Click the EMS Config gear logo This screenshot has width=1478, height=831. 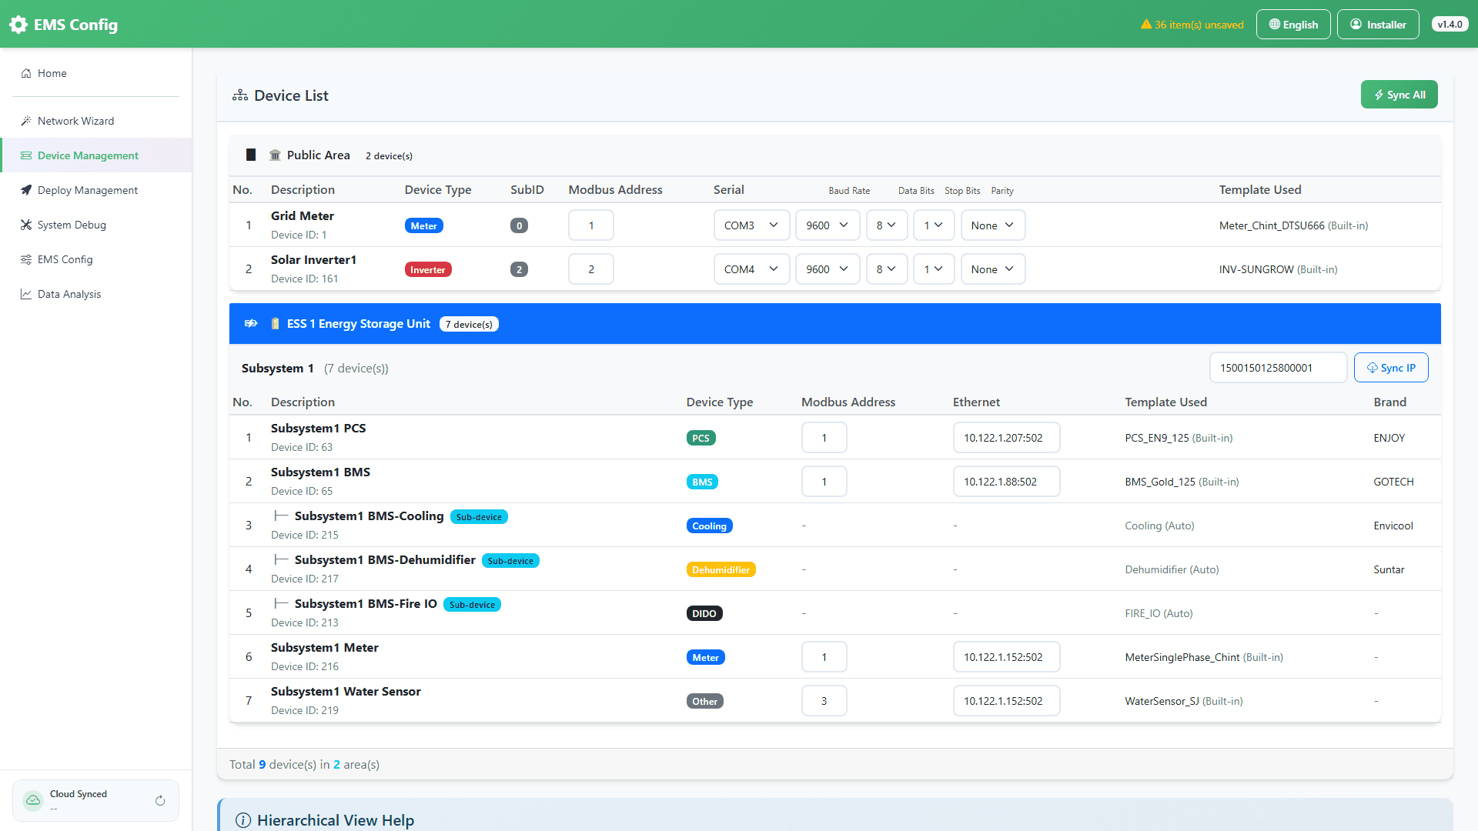(x=18, y=25)
